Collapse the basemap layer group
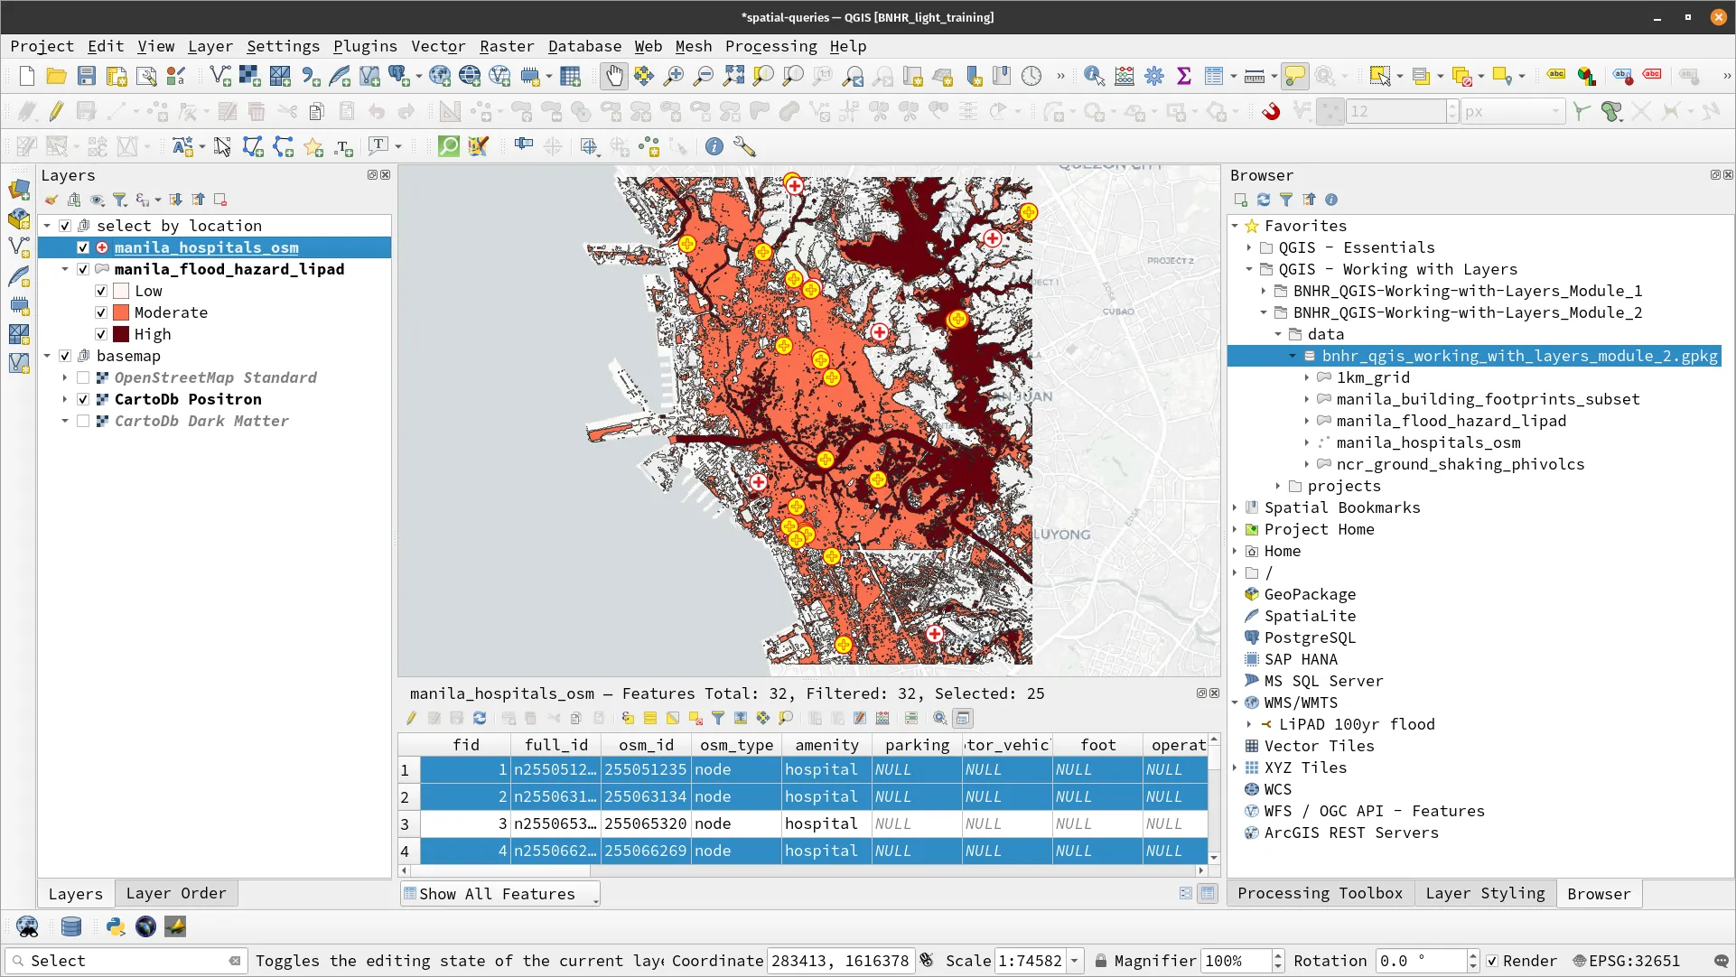This screenshot has width=1736, height=977. click(48, 356)
